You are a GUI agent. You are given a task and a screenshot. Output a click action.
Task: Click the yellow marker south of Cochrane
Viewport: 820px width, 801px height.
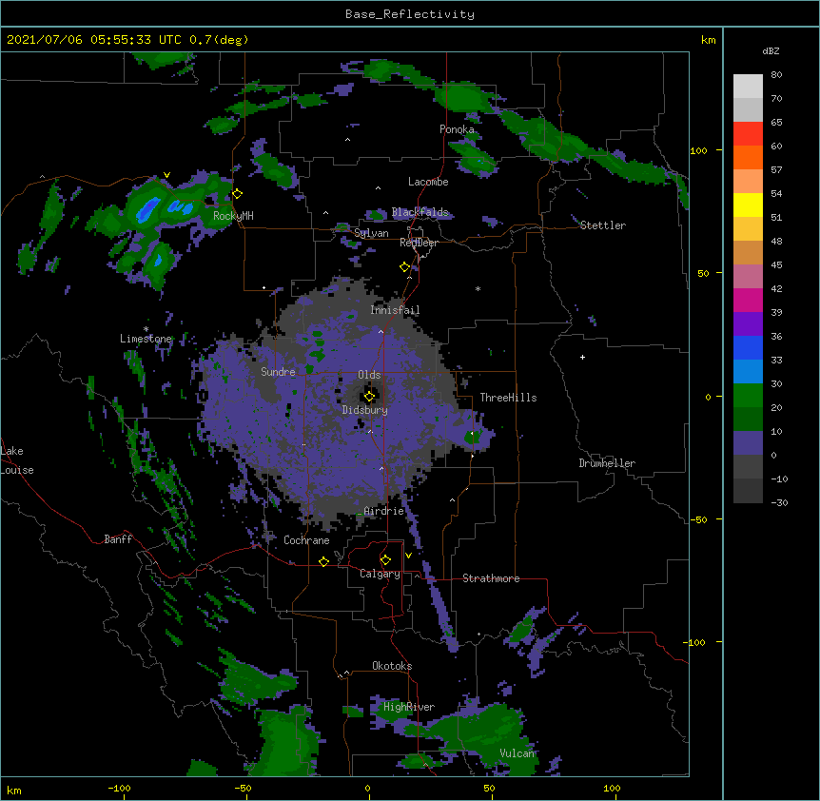point(323,561)
